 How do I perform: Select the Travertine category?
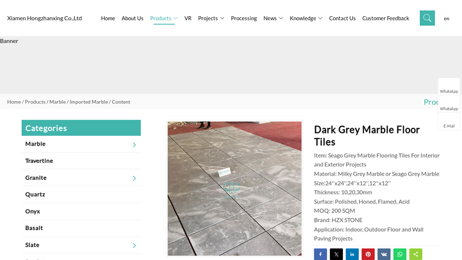(x=39, y=161)
